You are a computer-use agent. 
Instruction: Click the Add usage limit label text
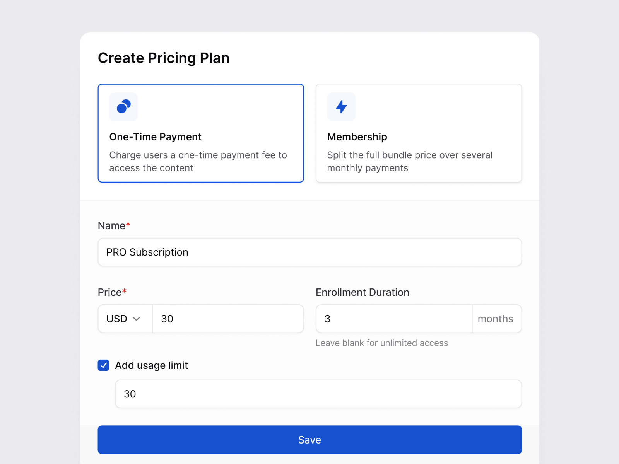click(x=151, y=365)
